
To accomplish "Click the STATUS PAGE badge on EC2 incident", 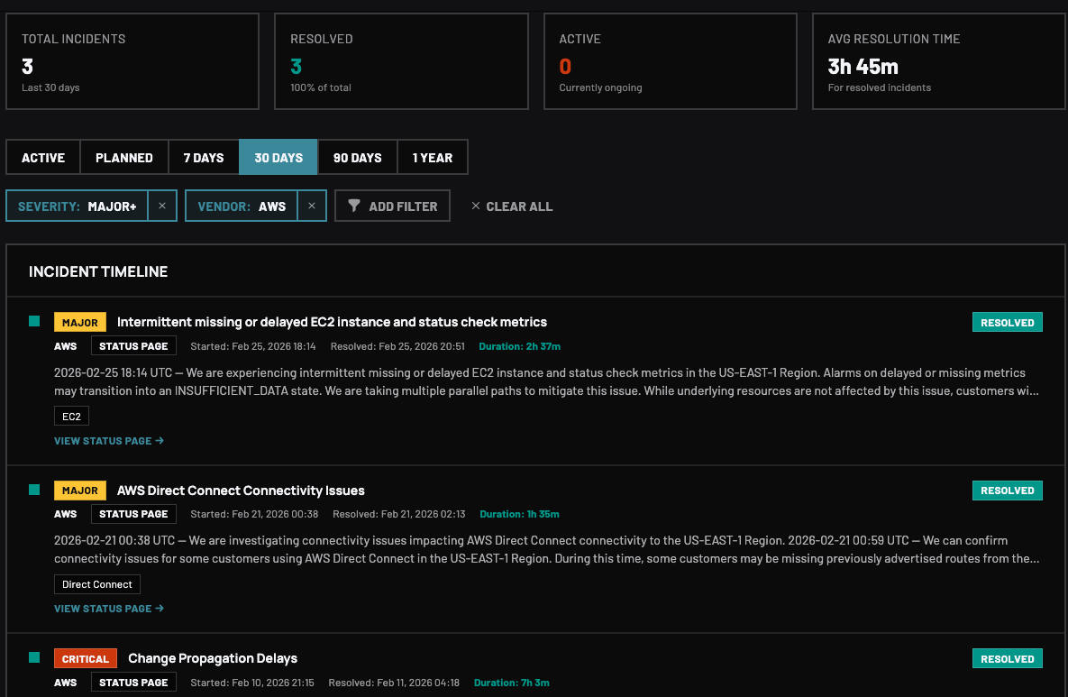I will pyautogui.click(x=133, y=345).
